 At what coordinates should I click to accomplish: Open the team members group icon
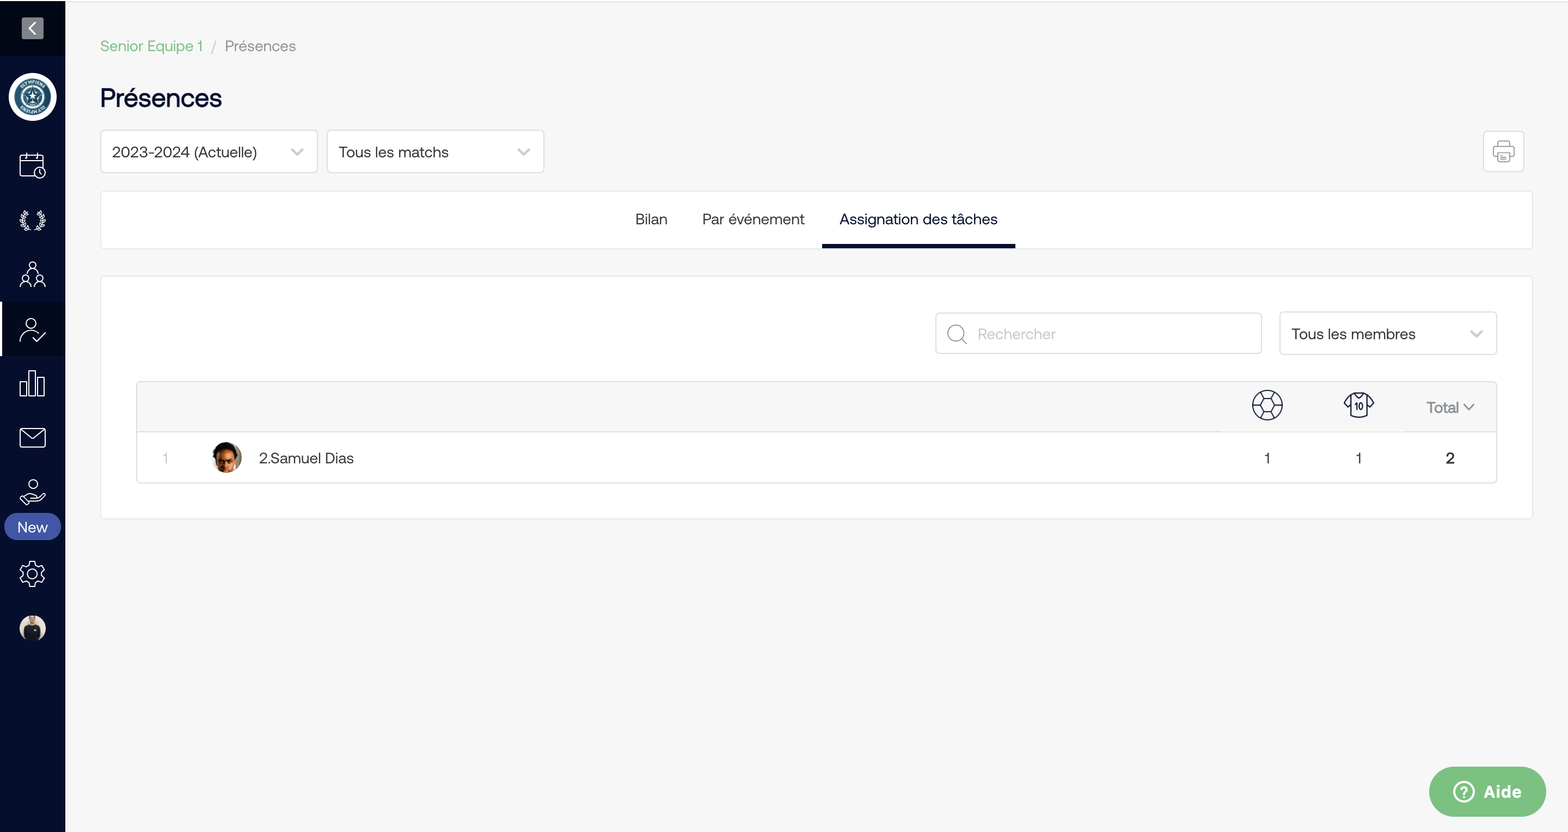[32, 274]
